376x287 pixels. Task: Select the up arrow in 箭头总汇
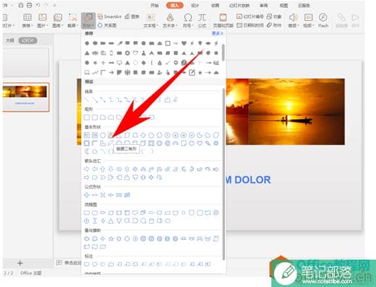[103, 170]
